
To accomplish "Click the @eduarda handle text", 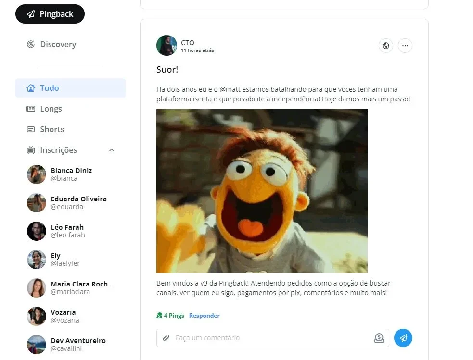I will (x=67, y=207).
